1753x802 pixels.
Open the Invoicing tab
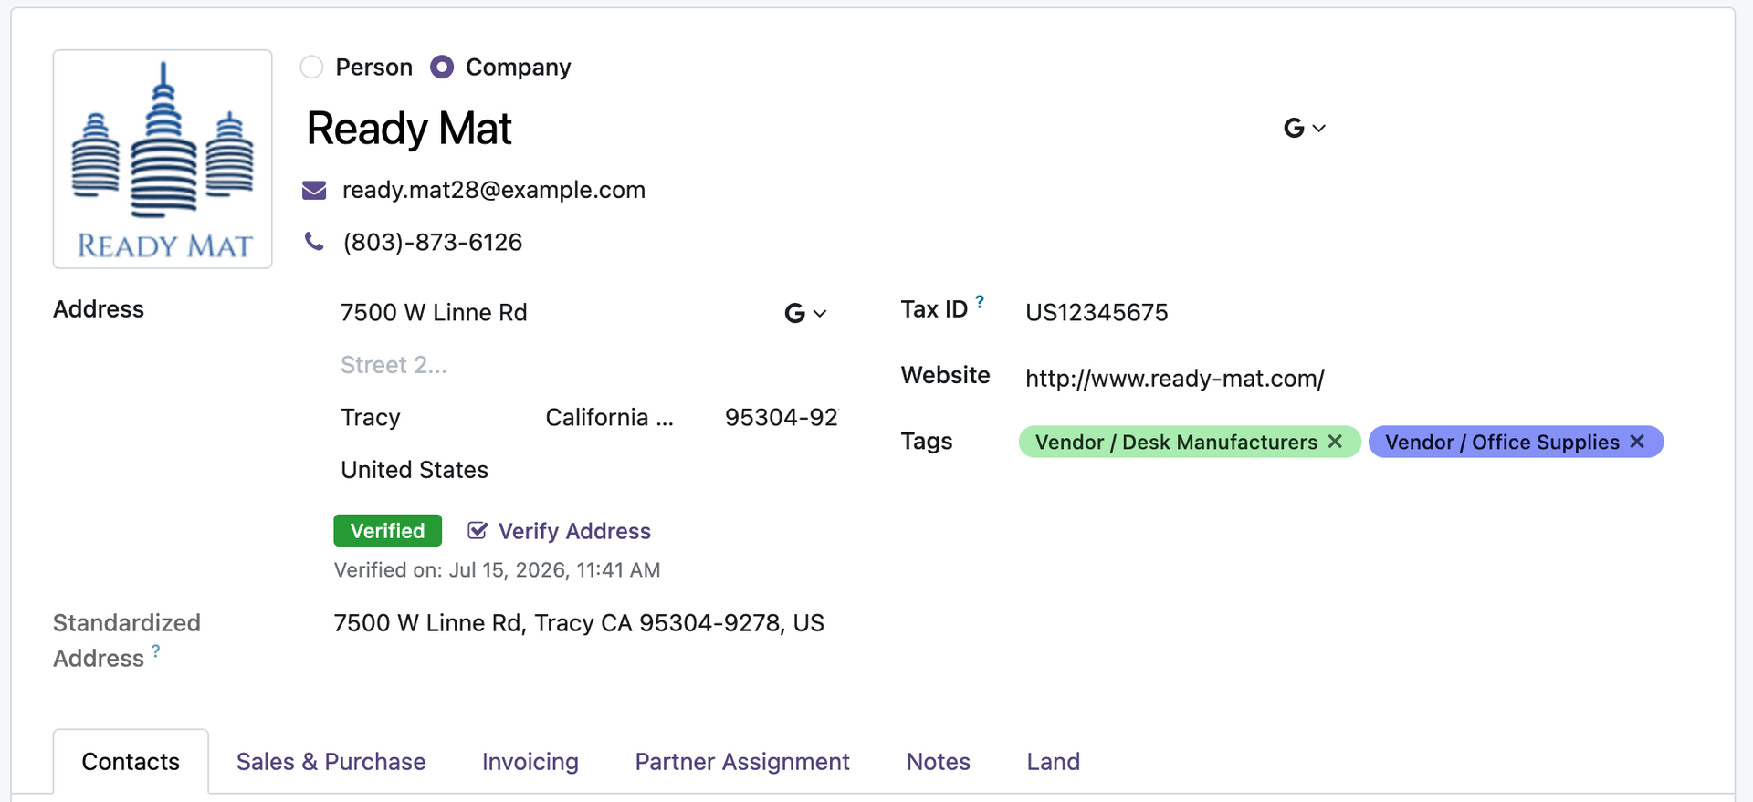530,762
